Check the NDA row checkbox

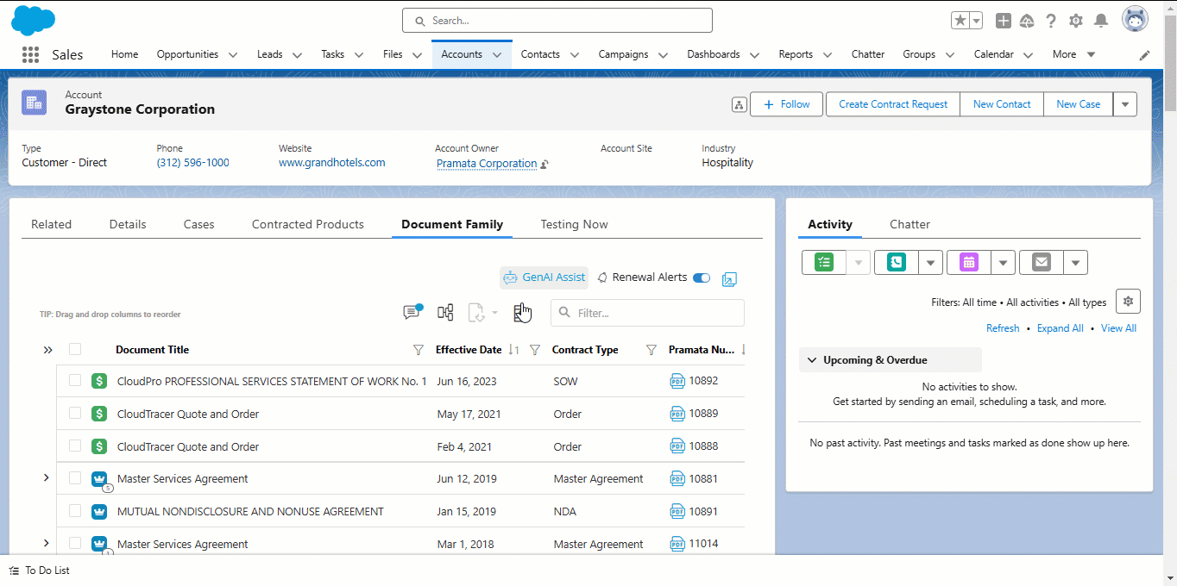pos(75,510)
